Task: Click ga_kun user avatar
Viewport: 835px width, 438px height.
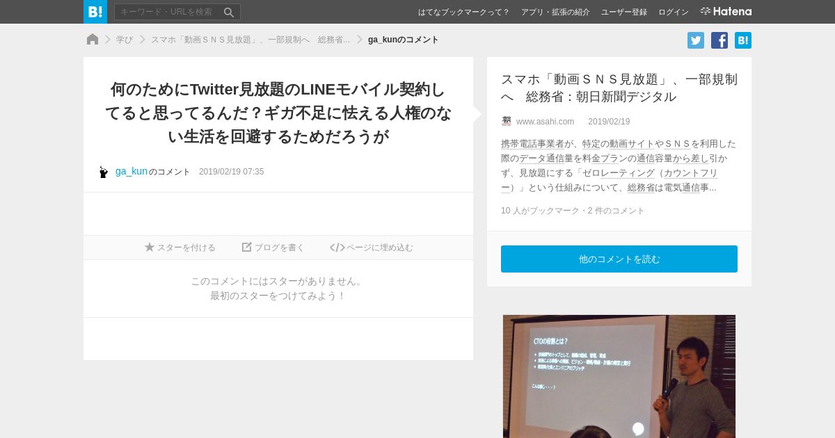Action: 104,172
